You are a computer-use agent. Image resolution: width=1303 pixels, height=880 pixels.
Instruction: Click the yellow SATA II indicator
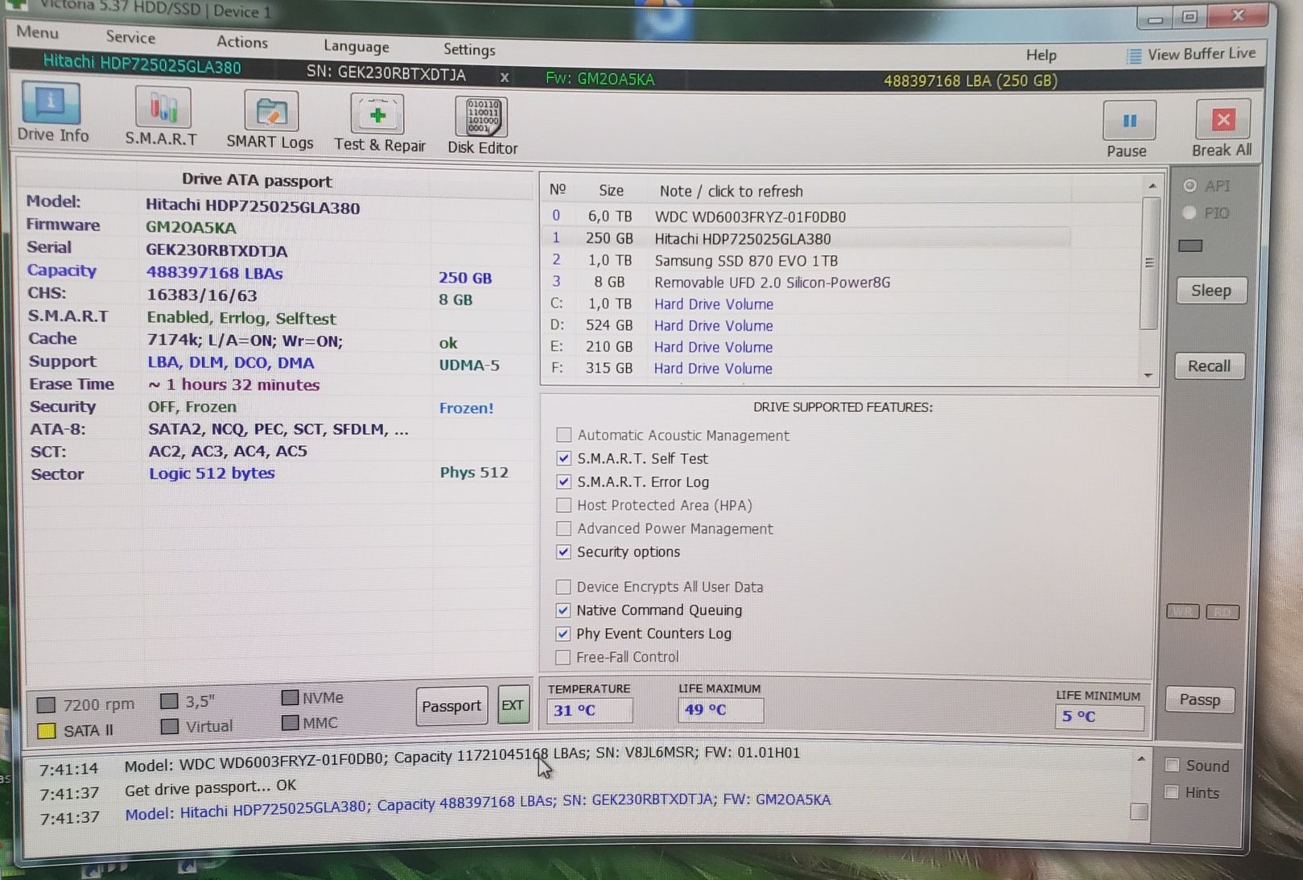47,730
